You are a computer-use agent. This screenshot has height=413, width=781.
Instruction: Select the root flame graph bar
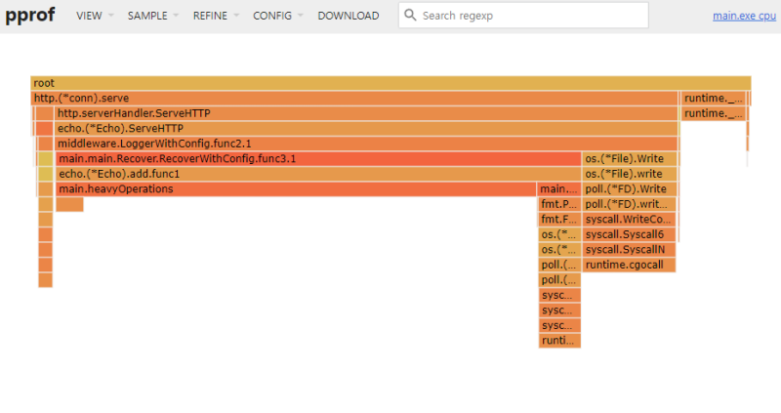tap(390, 83)
